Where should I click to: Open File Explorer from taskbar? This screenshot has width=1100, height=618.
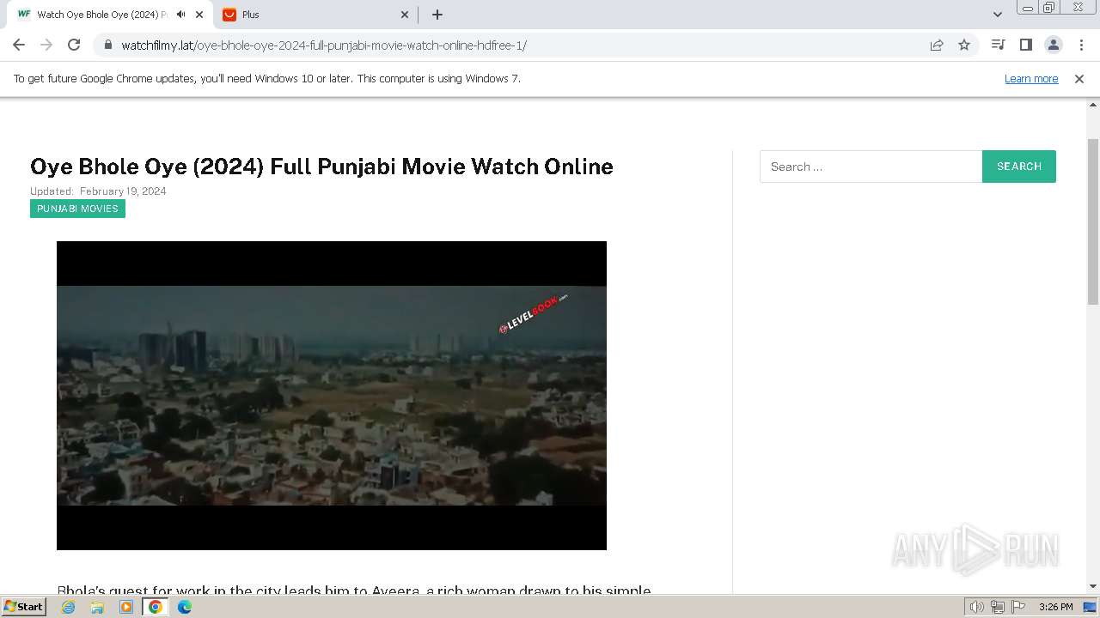pos(97,607)
